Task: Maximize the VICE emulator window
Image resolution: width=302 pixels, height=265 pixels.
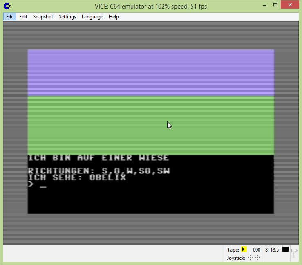Action: point(275,5)
